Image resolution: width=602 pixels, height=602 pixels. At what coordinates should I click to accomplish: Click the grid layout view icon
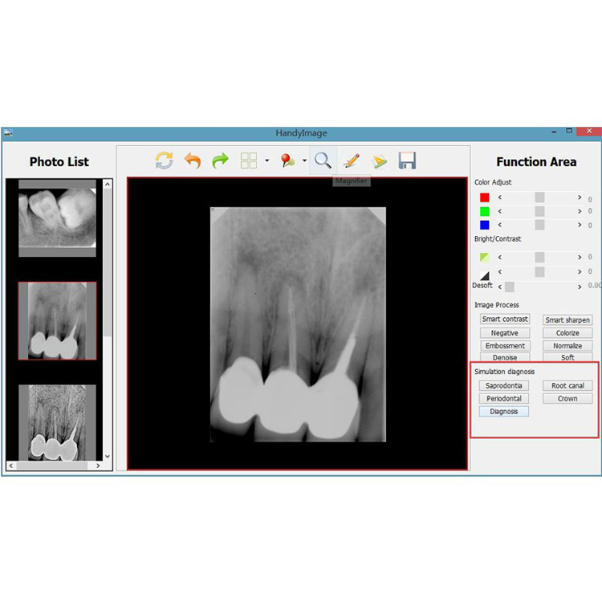pos(248,161)
